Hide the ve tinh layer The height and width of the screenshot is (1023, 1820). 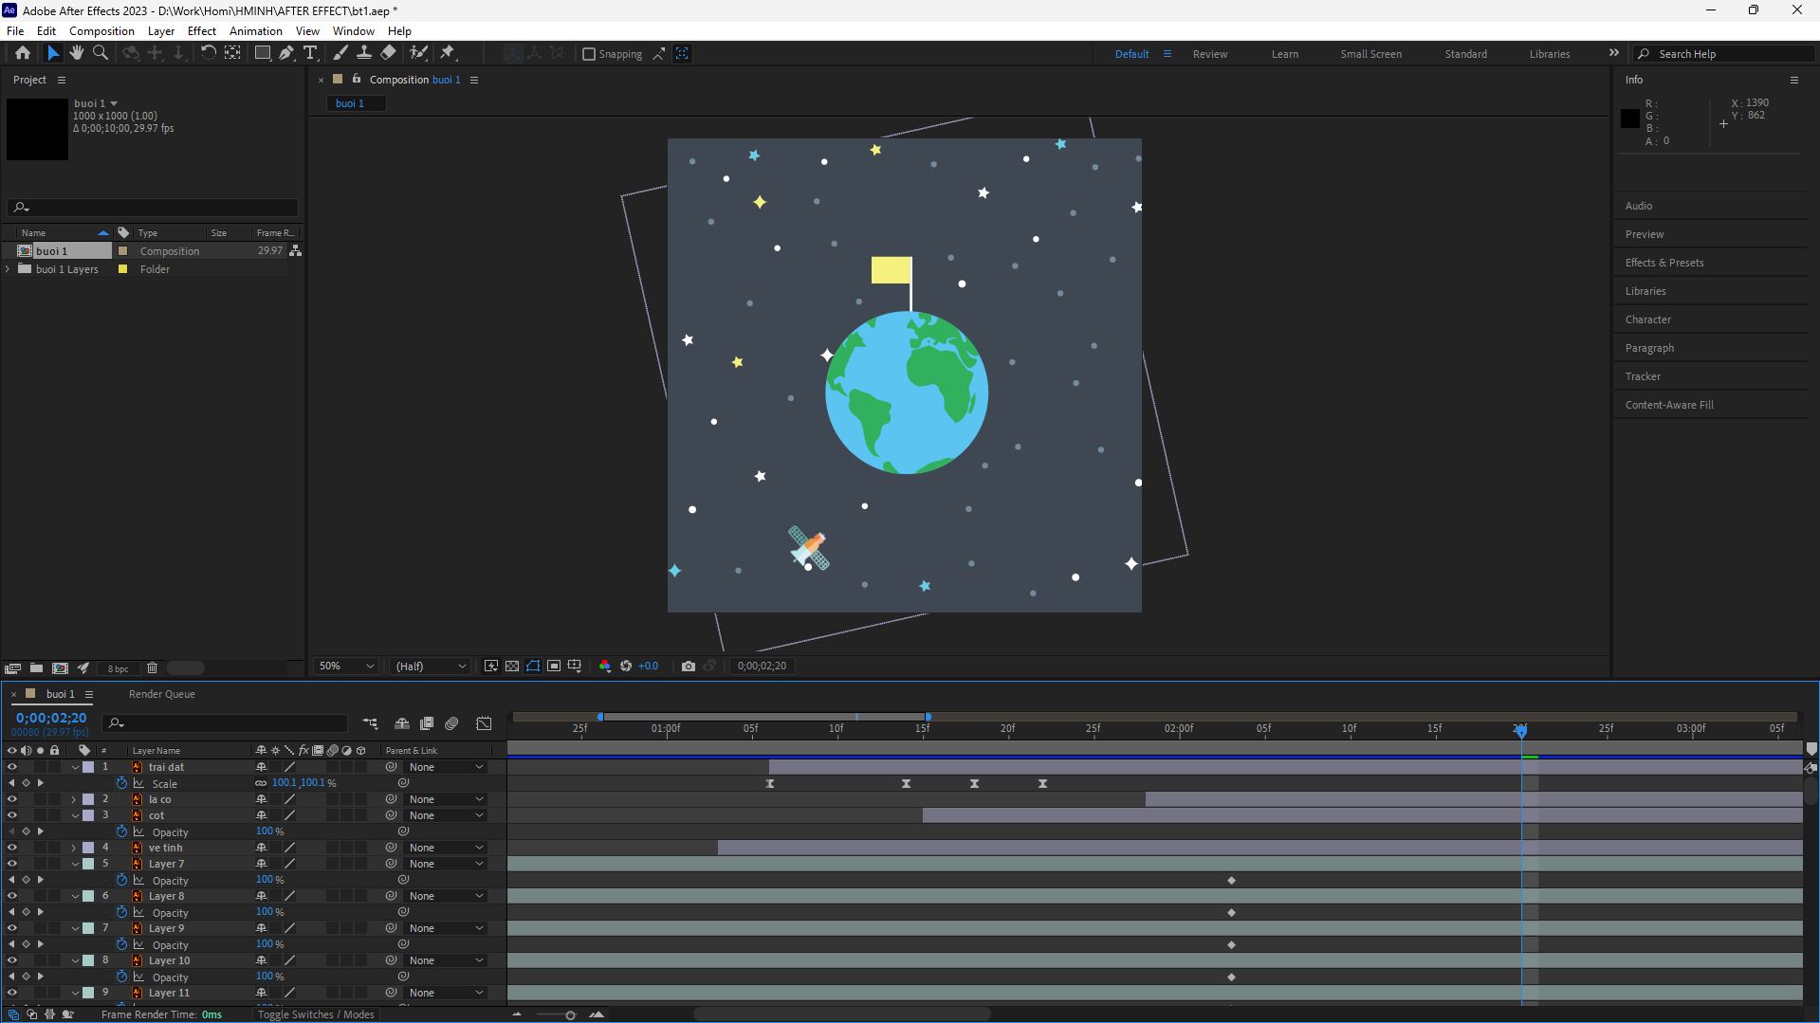(x=11, y=849)
